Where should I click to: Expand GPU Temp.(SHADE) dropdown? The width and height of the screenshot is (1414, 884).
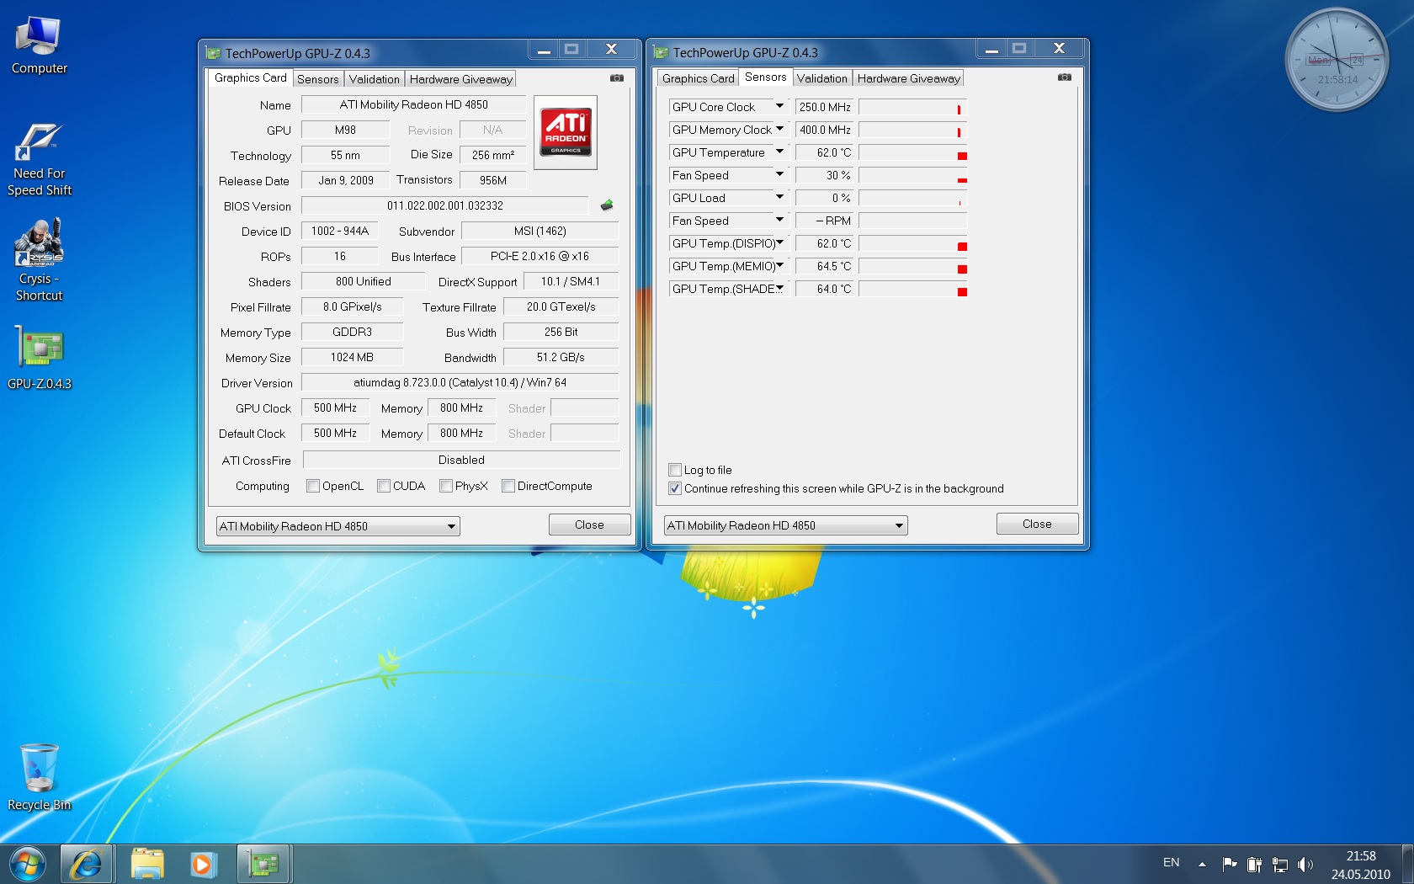779,288
